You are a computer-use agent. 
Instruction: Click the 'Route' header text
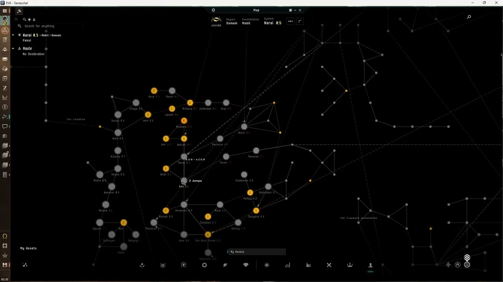point(27,49)
